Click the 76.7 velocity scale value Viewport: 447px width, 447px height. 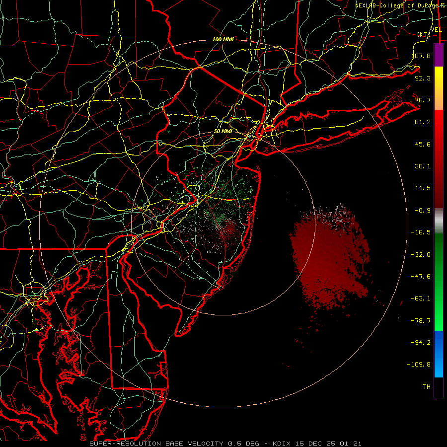coord(423,100)
